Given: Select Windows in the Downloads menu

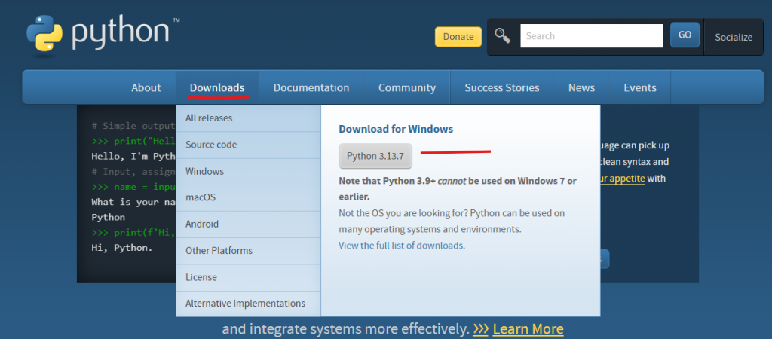Looking at the screenshot, I should click(x=204, y=171).
